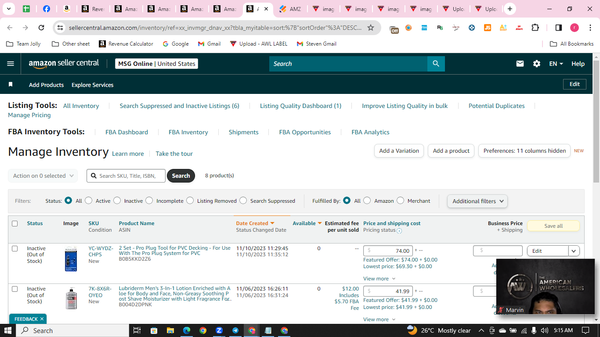Click the volume icon in system tray
The width and height of the screenshot is (600, 337).
tap(545, 330)
